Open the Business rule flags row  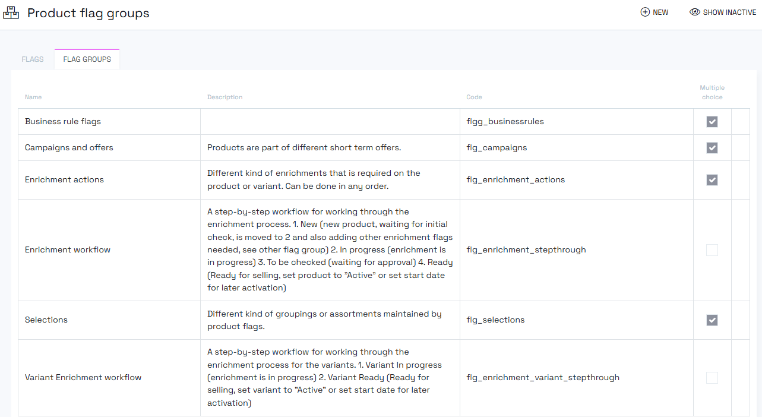(x=63, y=122)
